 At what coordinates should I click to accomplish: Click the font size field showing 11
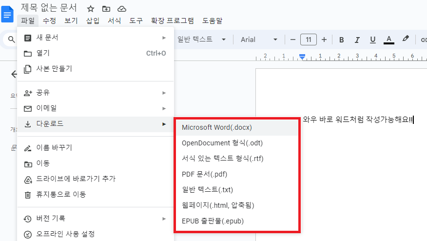click(308, 40)
